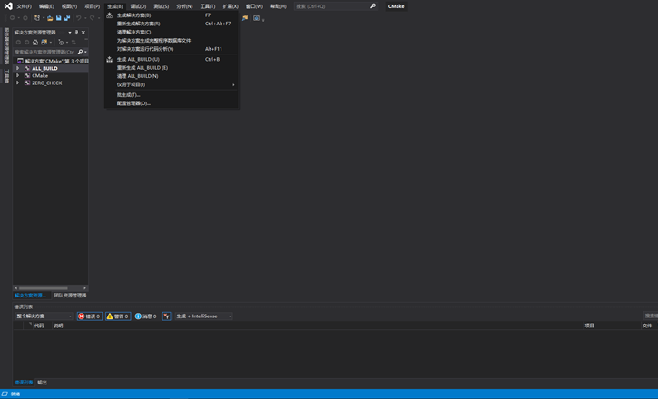Close the Solution Explorer panel

tap(83, 33)
